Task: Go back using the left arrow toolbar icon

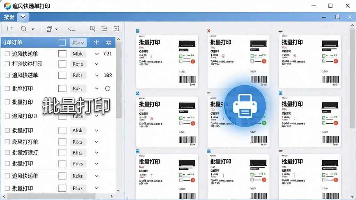Action: (x=72, y=29)
